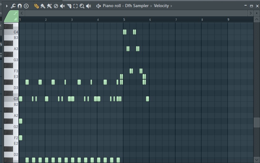Image resolution: width=260 pixels, height=163 pixels.
Task: Preview the F2 piano key
Action: pos(11,138)
